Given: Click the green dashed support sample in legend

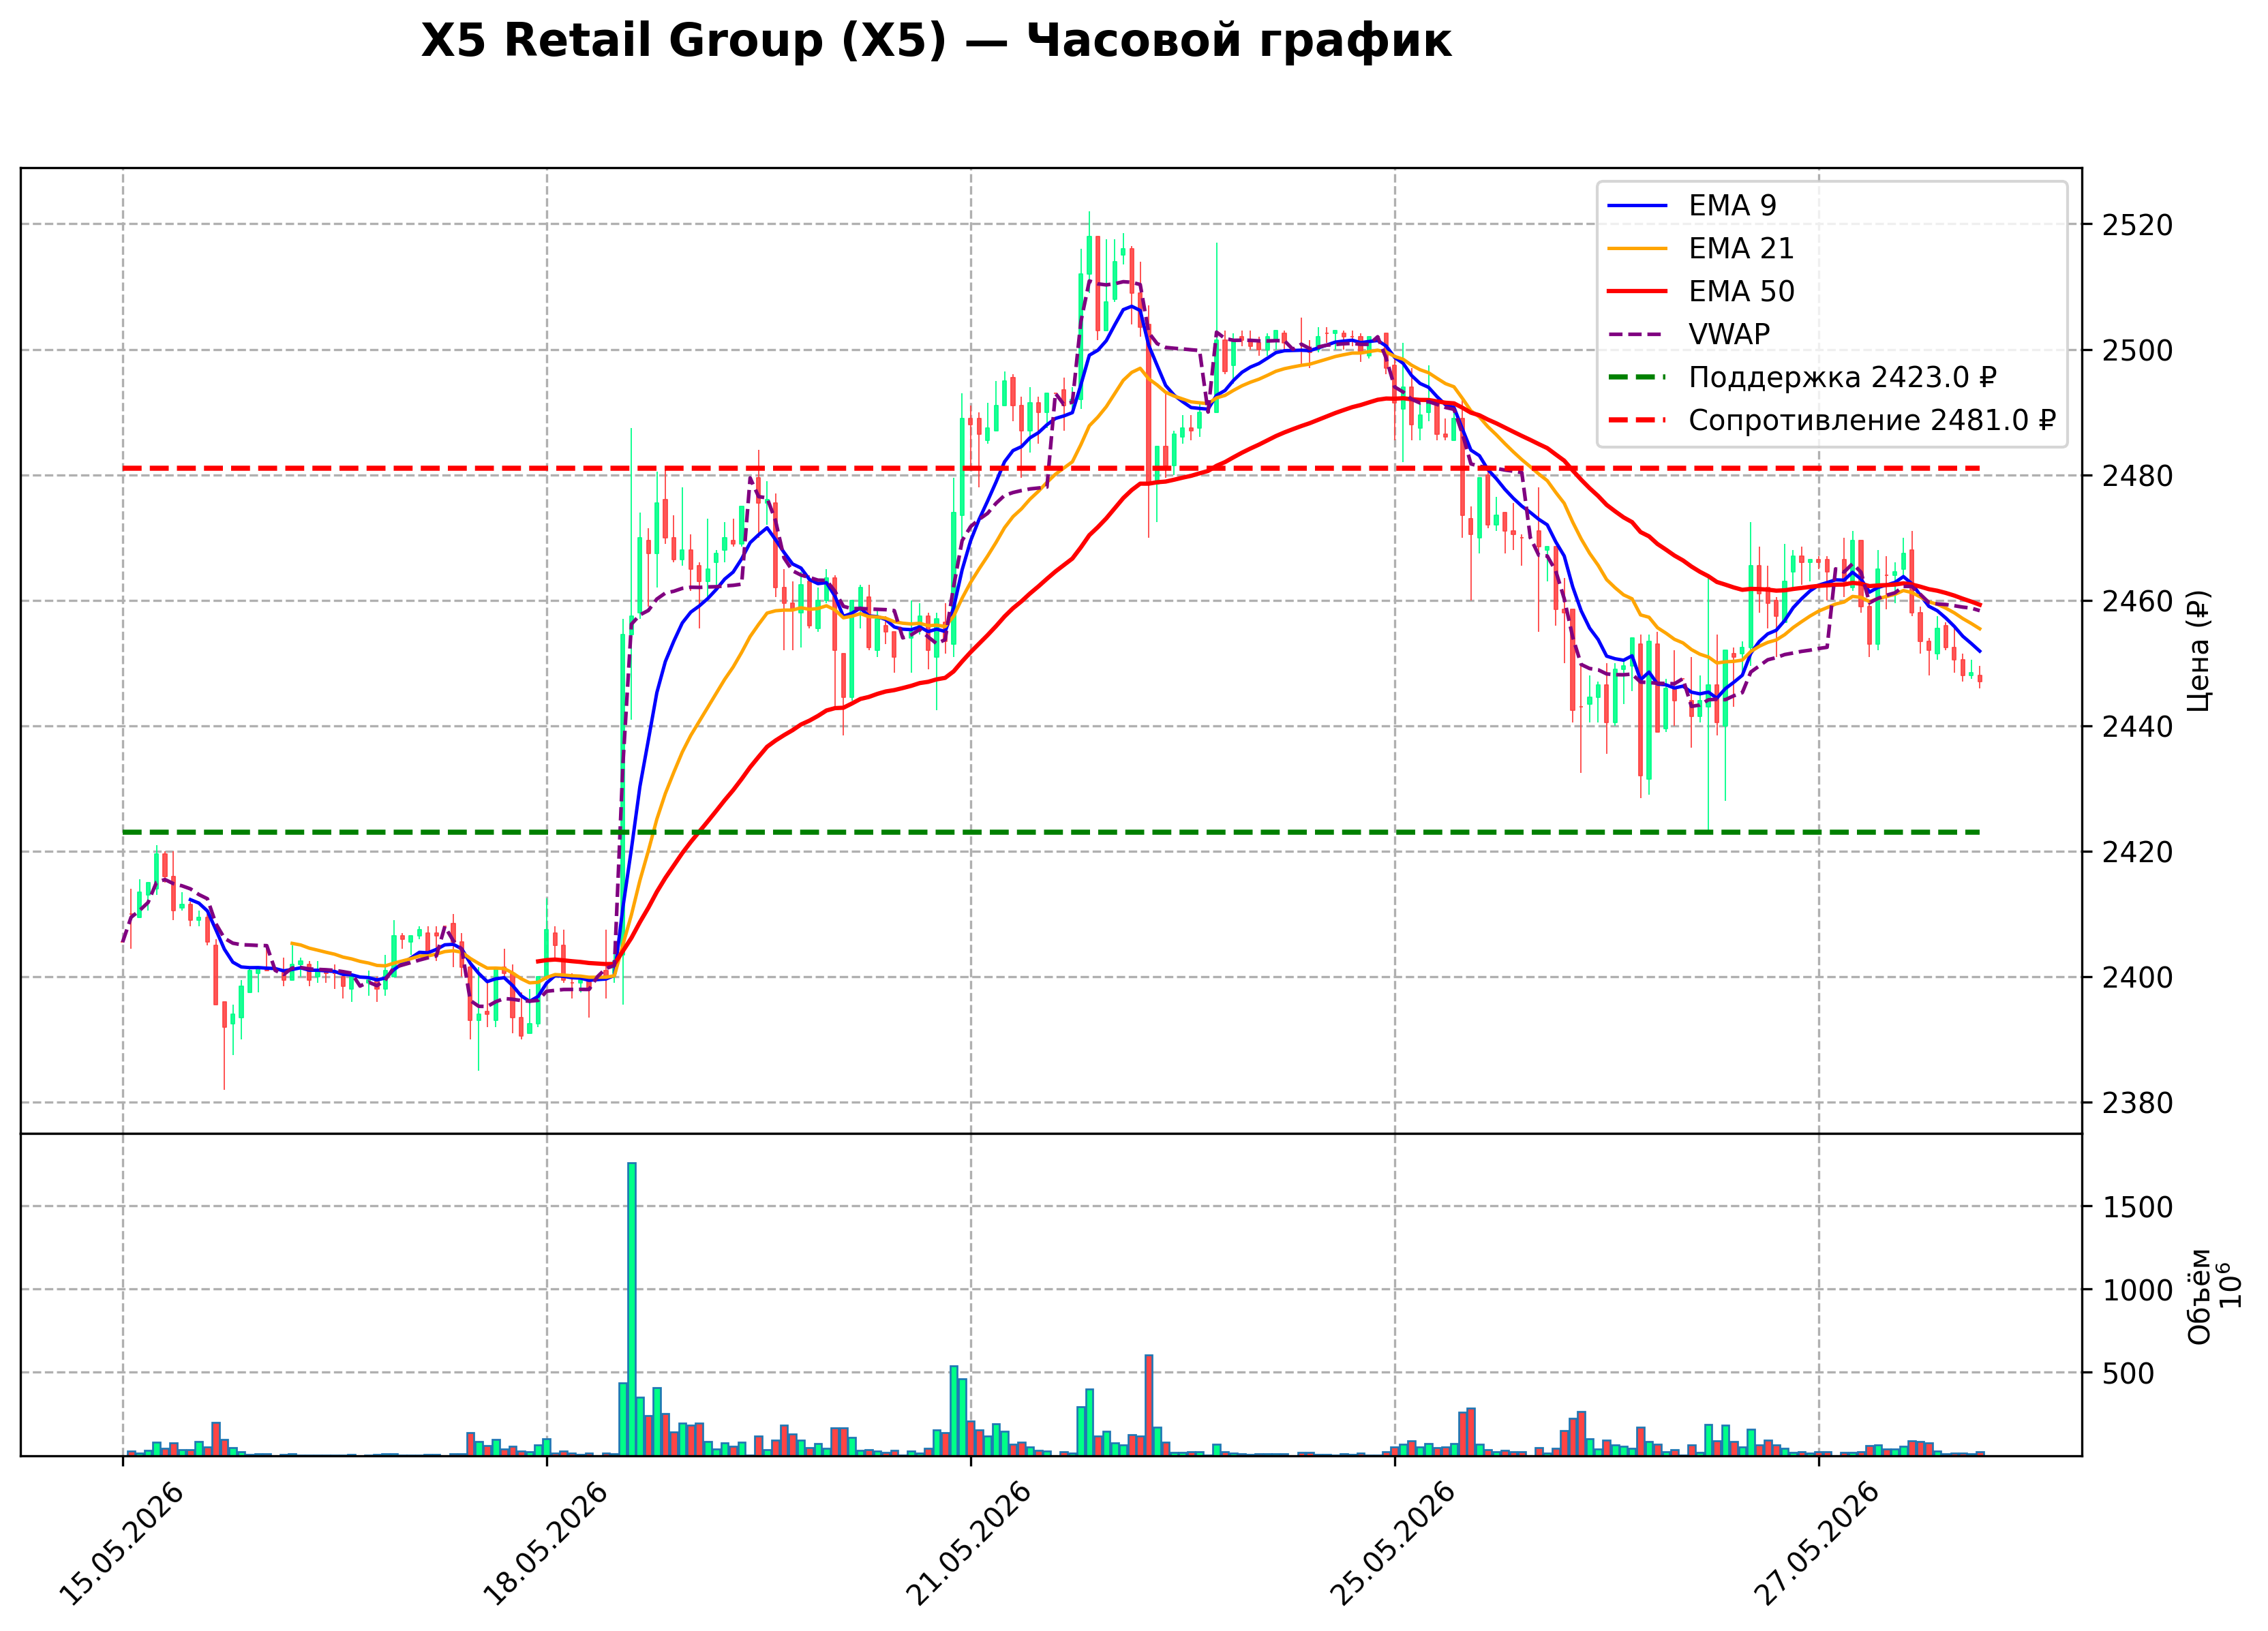Looking at the screenshot, I should coord(1637,378).
